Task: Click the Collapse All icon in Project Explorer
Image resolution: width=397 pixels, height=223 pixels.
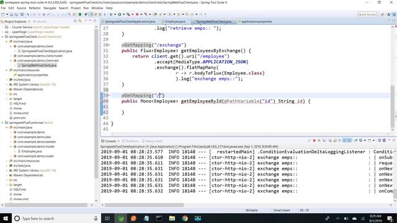Action: click(x=76, y=21)
